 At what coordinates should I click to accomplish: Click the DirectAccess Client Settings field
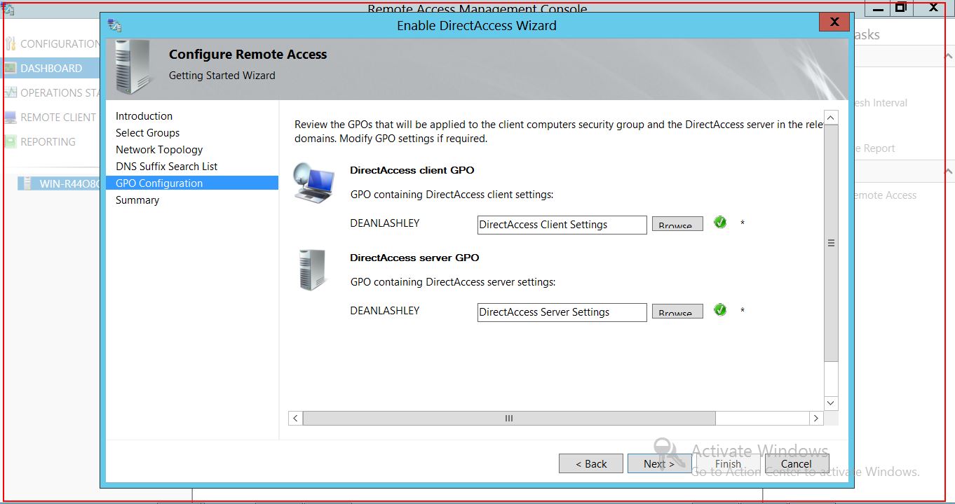point(562,225)
